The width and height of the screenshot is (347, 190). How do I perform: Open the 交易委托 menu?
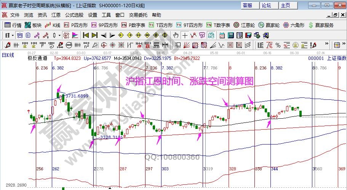(138, 15)
